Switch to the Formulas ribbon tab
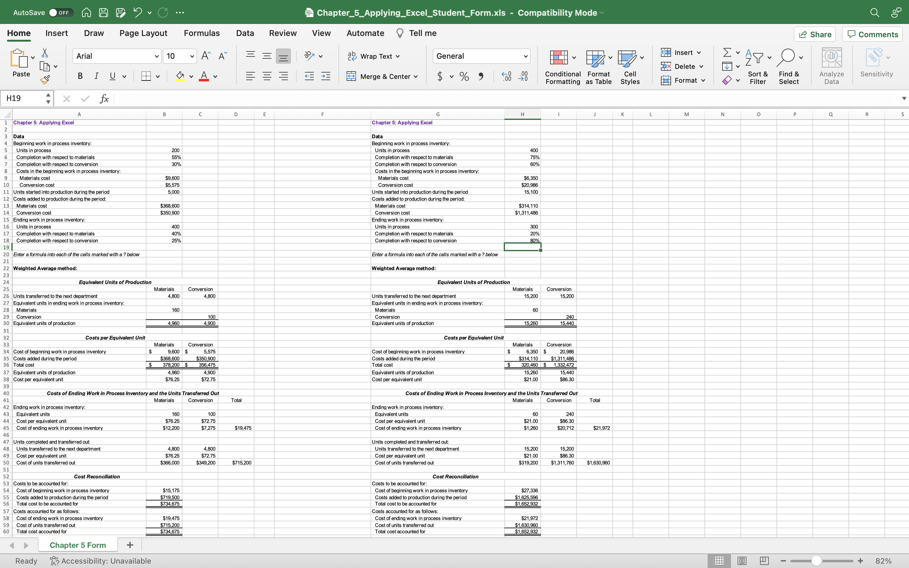 201,33
